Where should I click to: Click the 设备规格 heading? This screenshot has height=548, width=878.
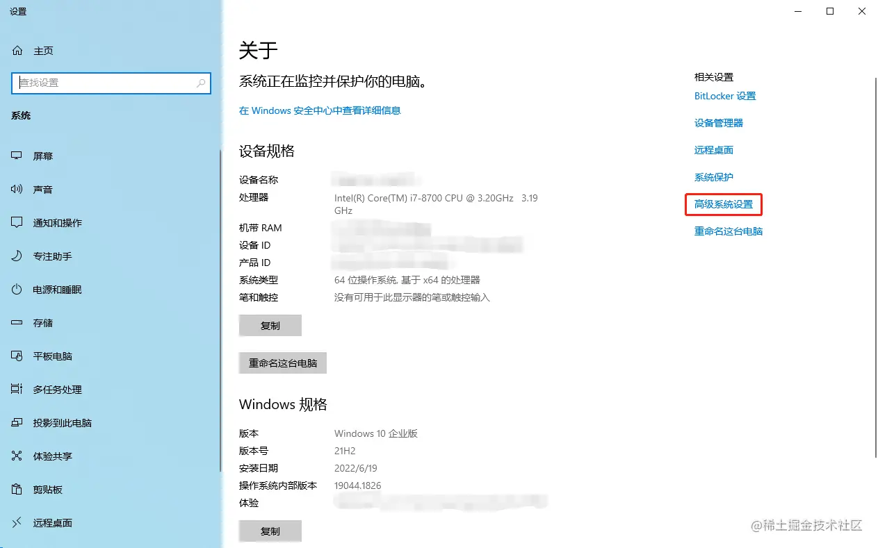click(267, 151)
